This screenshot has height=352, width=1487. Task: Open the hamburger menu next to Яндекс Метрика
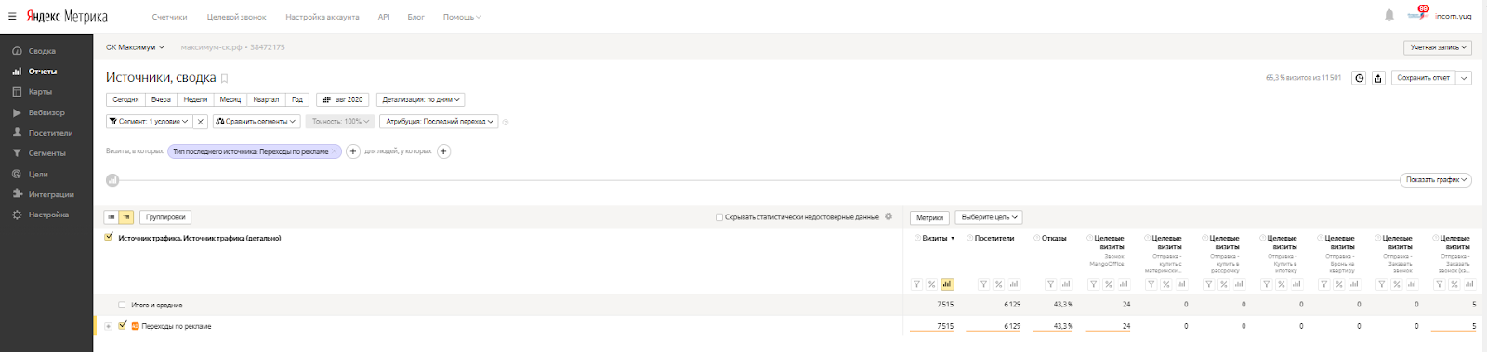(x=12, y=16)
